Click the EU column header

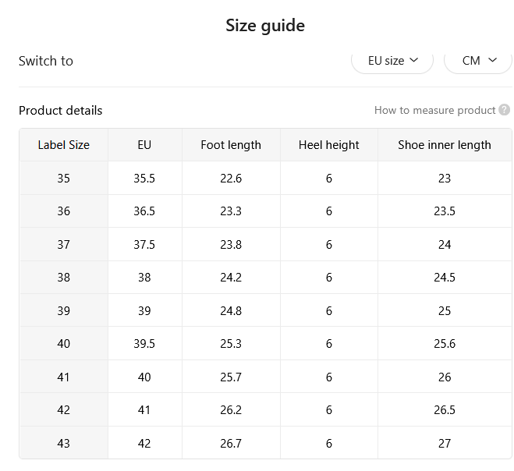[x=144, y=145]
